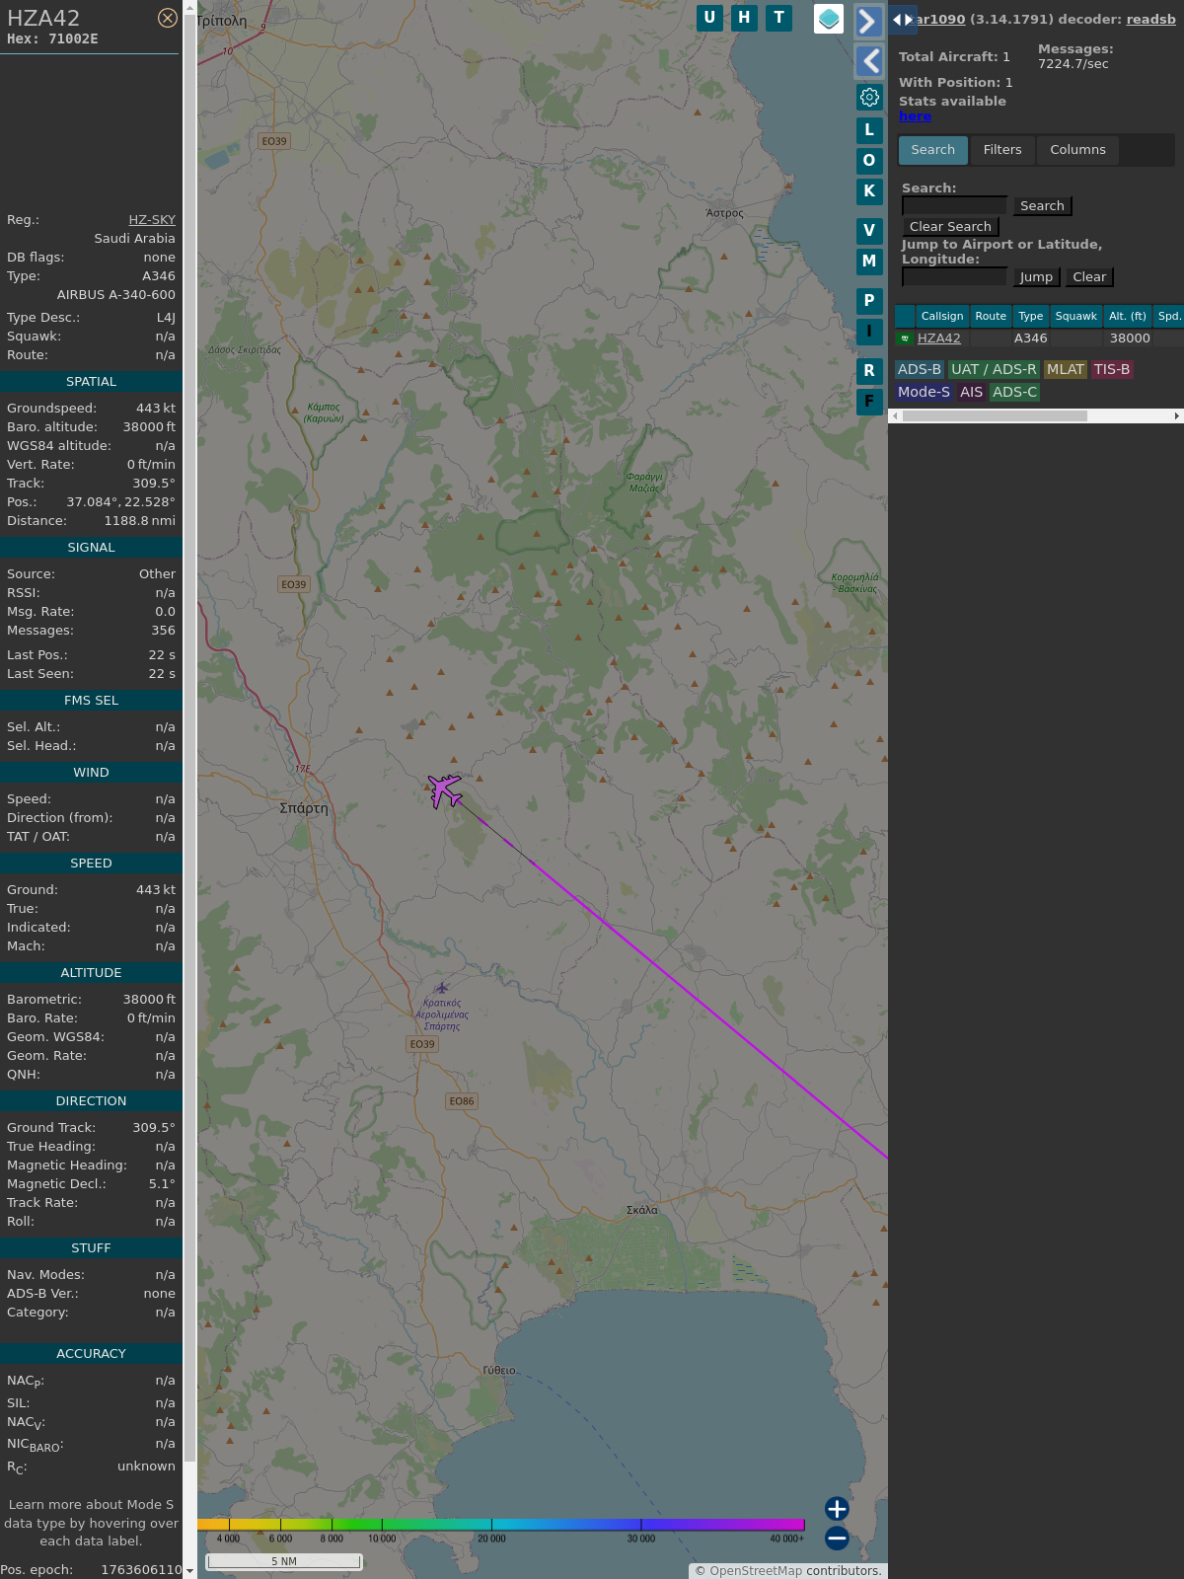This screenshot has width=1184, height=1579.
Task: Toggle the I map button
Action: tap(869, 331)
